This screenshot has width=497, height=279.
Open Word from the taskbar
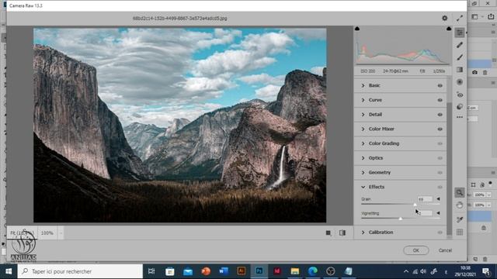click(x=224, y=271)
